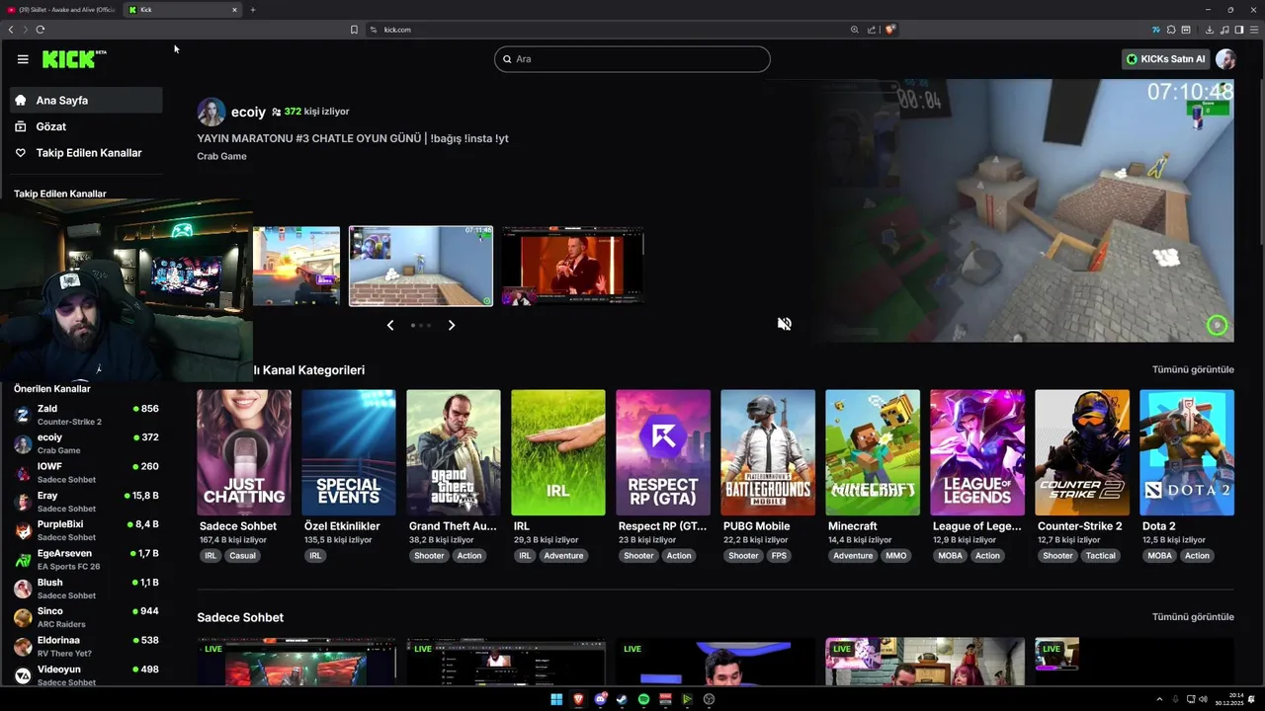Click KICKs Satın Al button
Image resolution: width=1265 pixels, height=711 pixels.
coord(1166,59)
